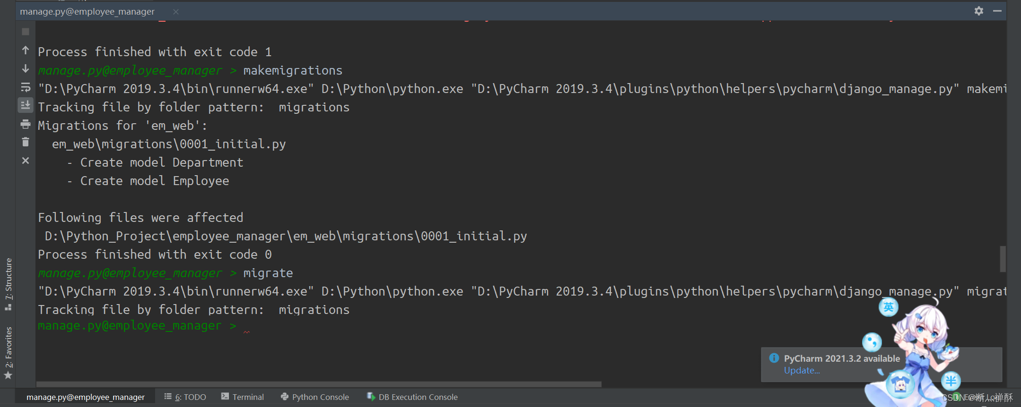The height and width of the screenshot is (407, 1021).
Task: Close the console with the X icon
Action: click(26, 161)
